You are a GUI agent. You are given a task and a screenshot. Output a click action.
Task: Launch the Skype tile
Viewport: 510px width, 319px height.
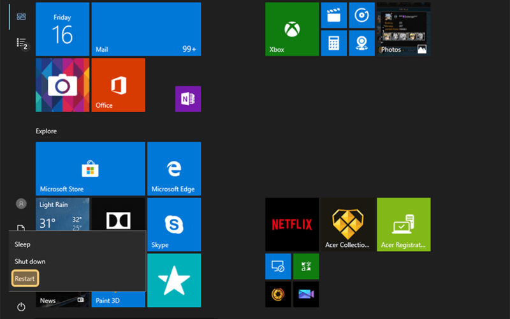point(174,225)
